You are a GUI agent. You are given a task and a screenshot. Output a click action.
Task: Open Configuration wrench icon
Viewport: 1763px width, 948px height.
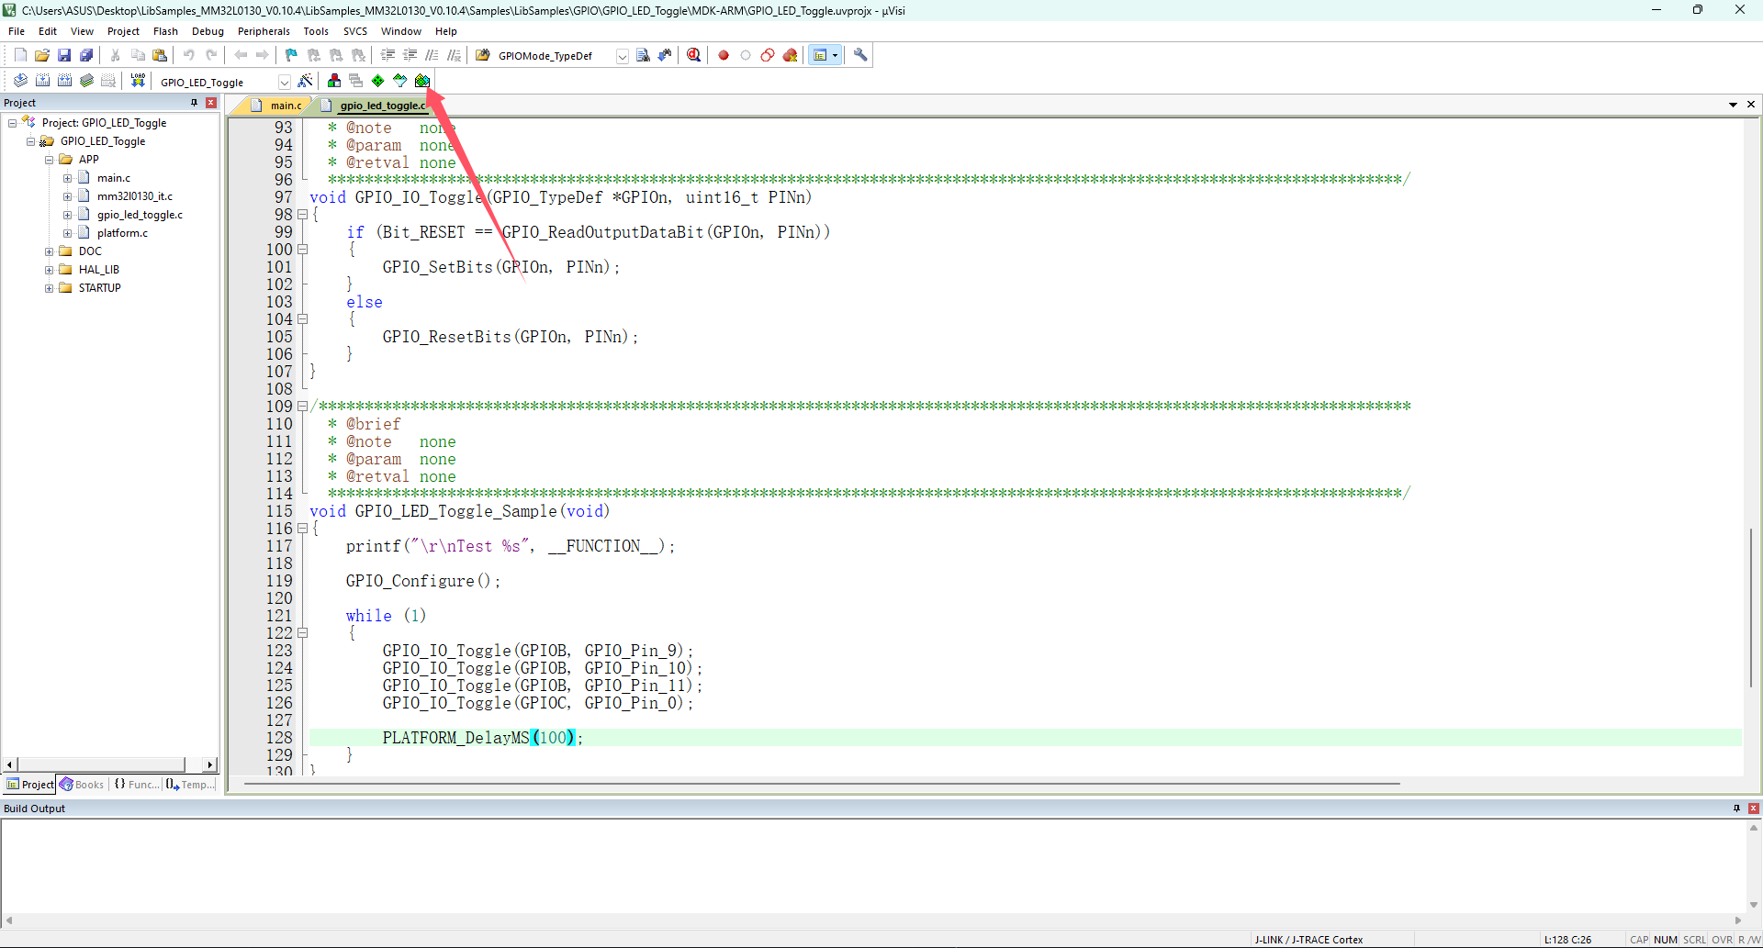(x=860, y=56)
